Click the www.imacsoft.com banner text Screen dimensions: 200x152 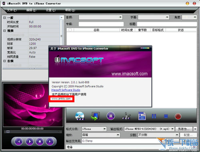pyautogui.click(x=129, y=74)
